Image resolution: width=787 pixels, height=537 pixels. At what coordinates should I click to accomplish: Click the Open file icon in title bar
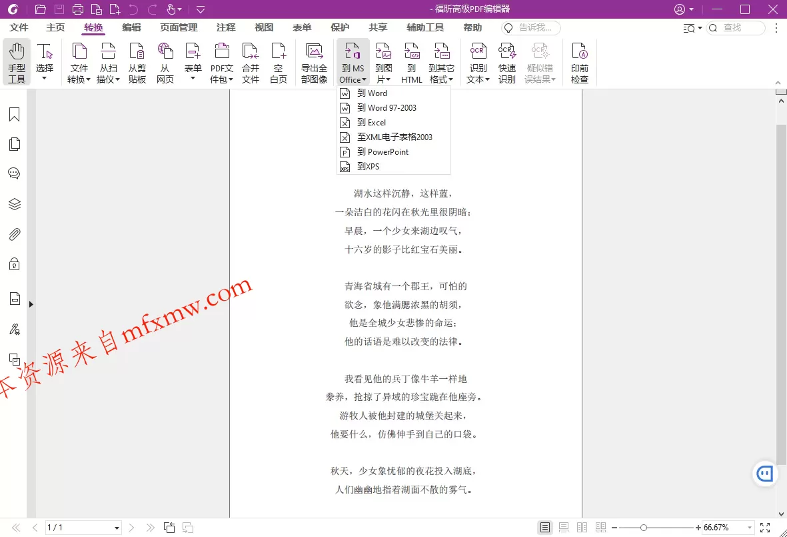[41, 9]
